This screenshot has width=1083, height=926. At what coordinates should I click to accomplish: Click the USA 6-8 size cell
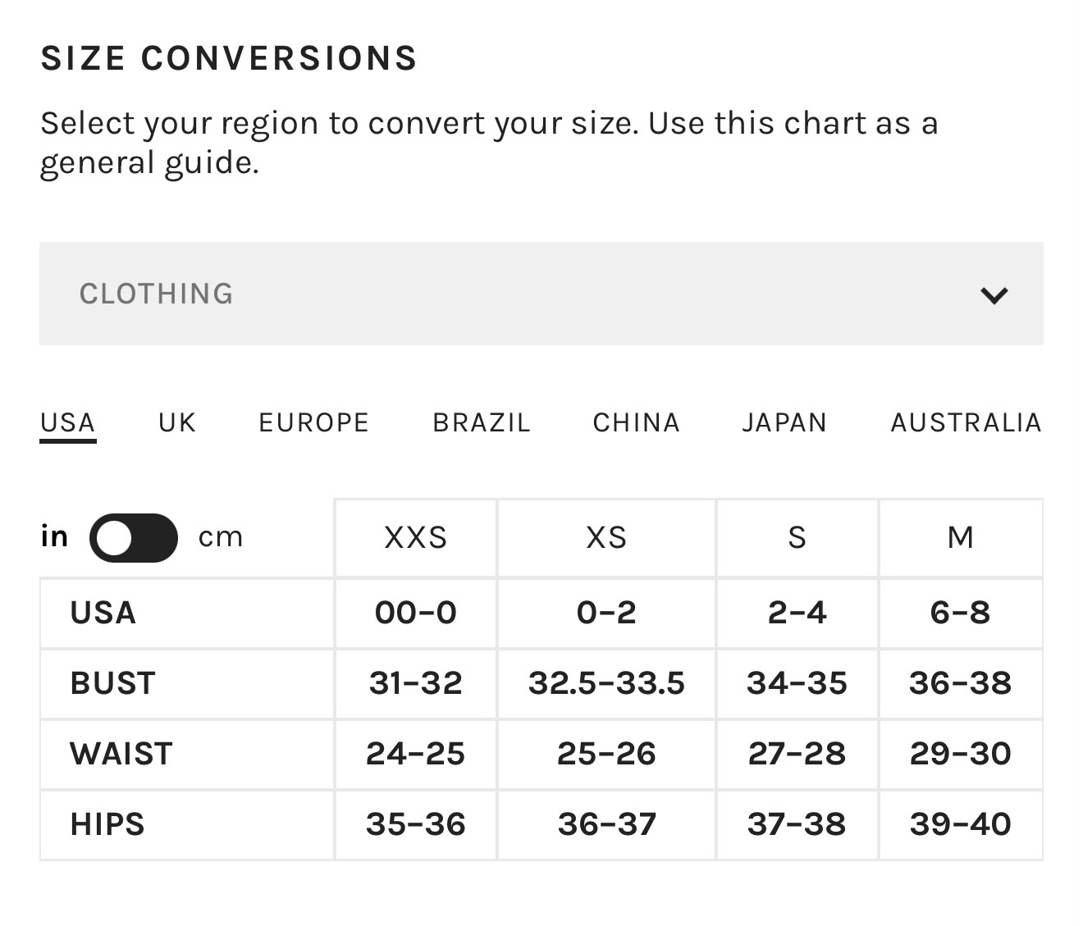click(x=961, y=613)
